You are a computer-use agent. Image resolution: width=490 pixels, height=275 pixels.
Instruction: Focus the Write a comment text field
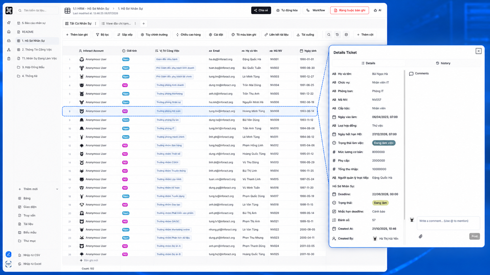coord(448,223)
